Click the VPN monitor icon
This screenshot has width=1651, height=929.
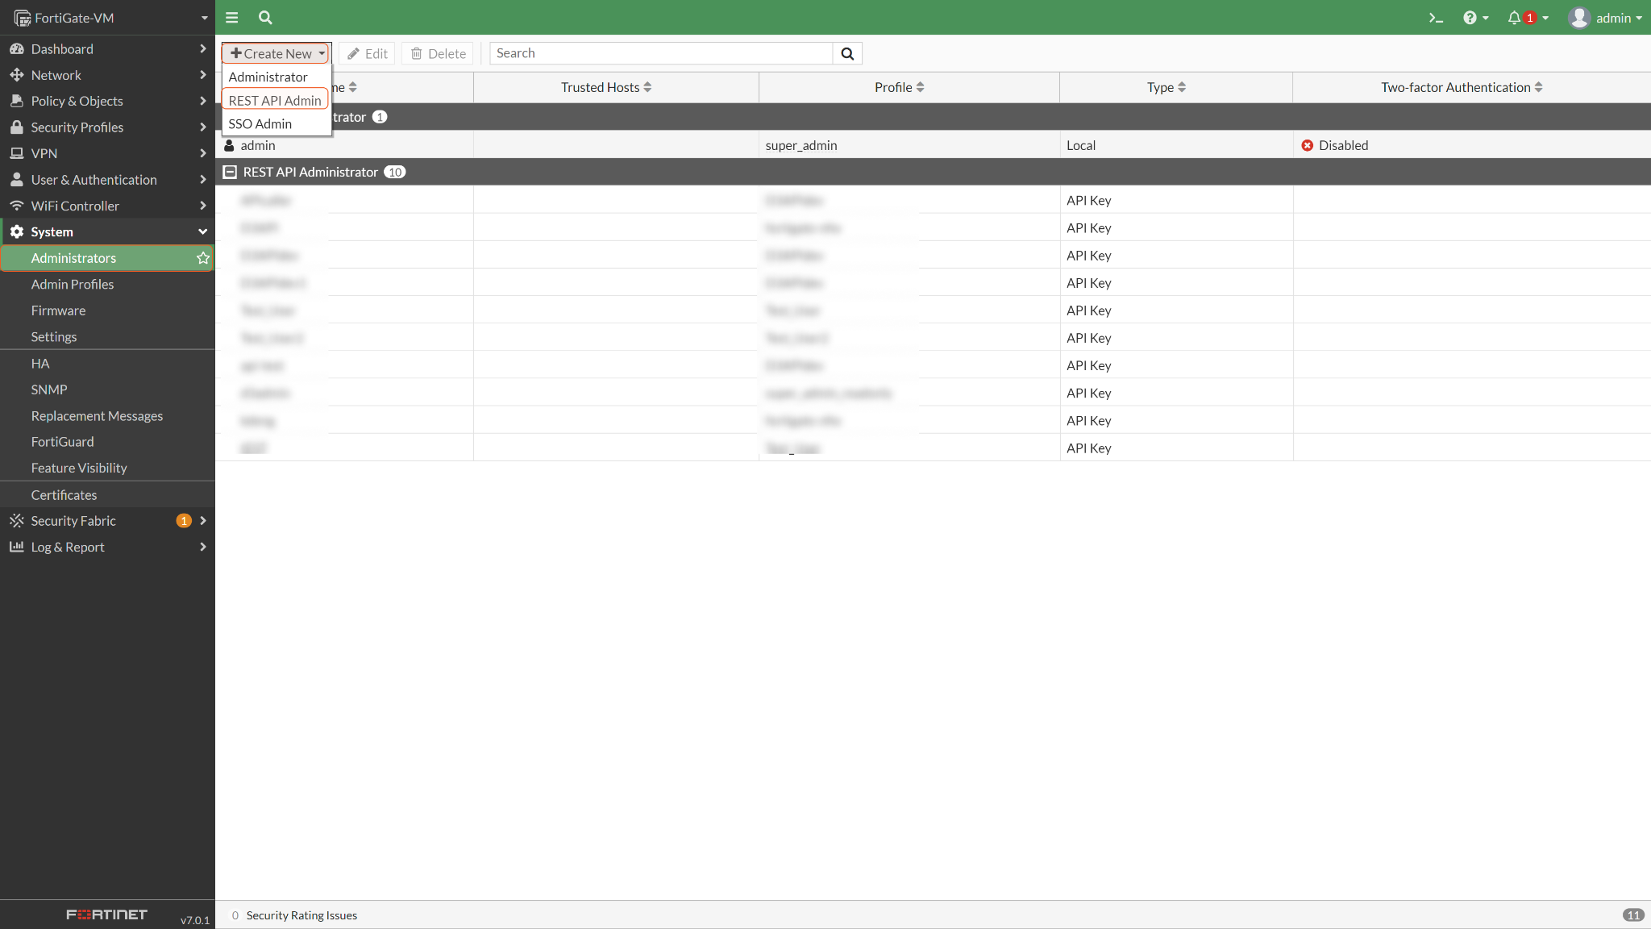click(x=16, y=153)
